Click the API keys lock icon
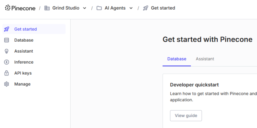The image size is (257, 128). 6,73
